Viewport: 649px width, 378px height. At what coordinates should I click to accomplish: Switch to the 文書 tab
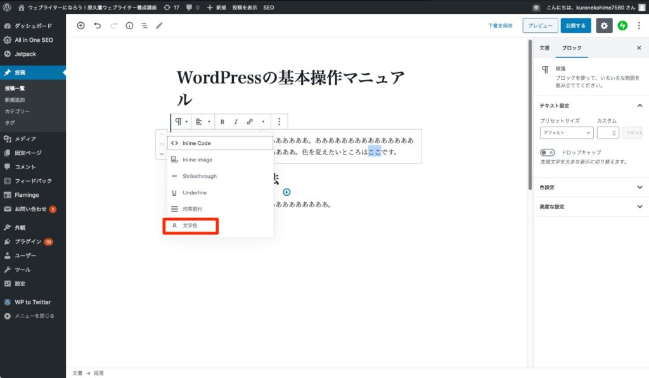tap(544, 48)
